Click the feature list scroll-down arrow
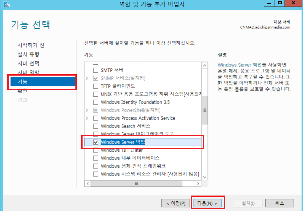 point(205,177)
